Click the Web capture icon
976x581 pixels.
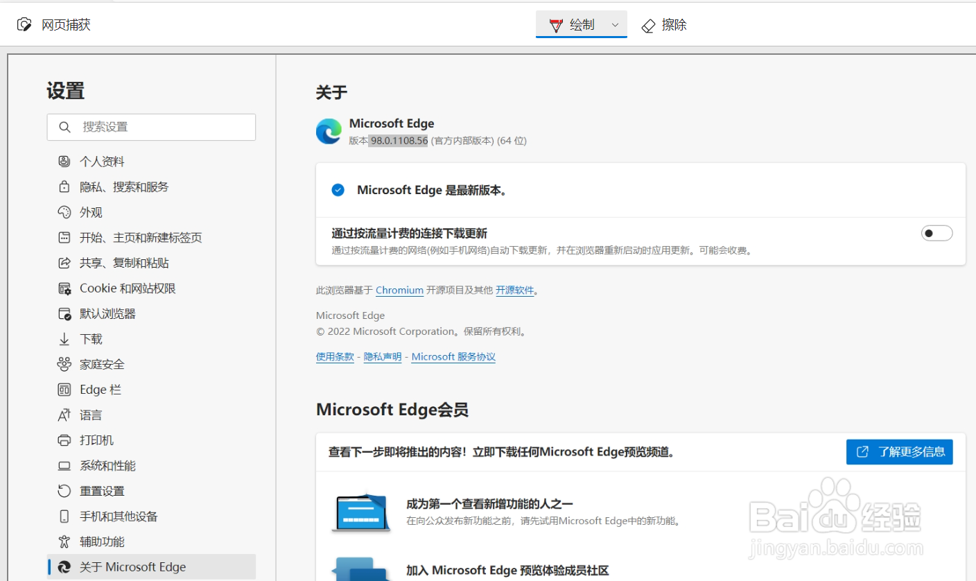click(x=24, y=25)
